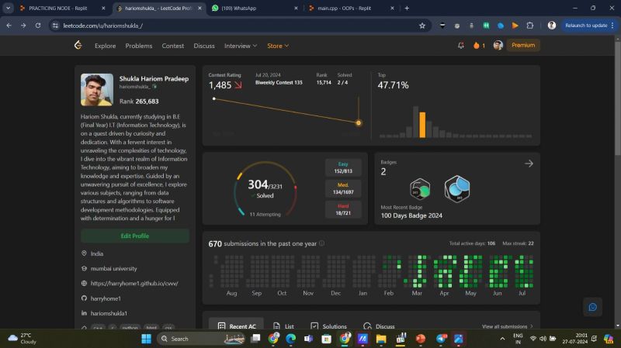The image size is (621, 348).
Task: Open the harryhome1.github.io website link
Action: click(x=134, y=283)
